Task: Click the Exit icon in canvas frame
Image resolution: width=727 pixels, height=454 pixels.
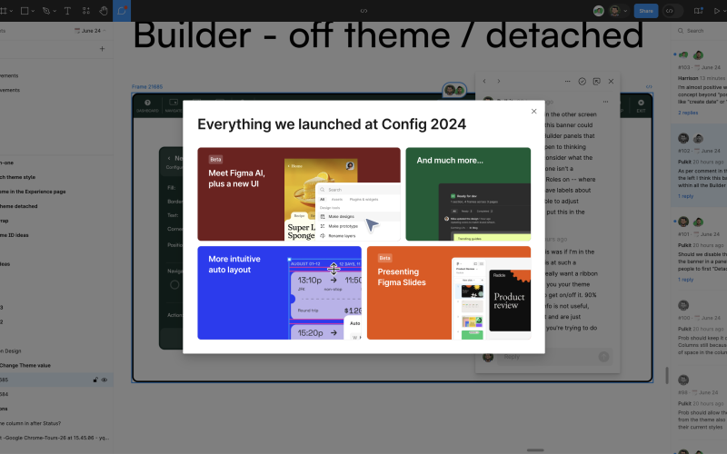Action: coord(641,105)
